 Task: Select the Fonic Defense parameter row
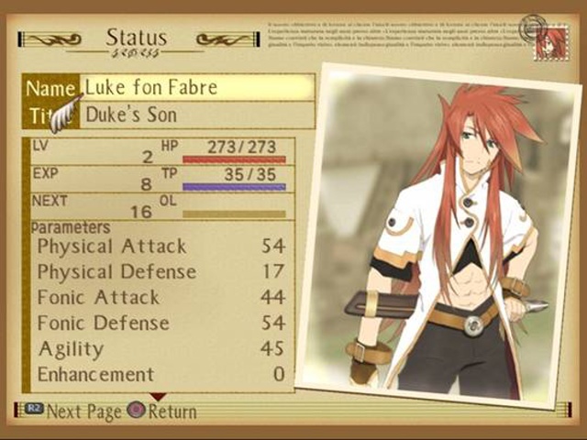pyautogui.click(x=161, y=323)
